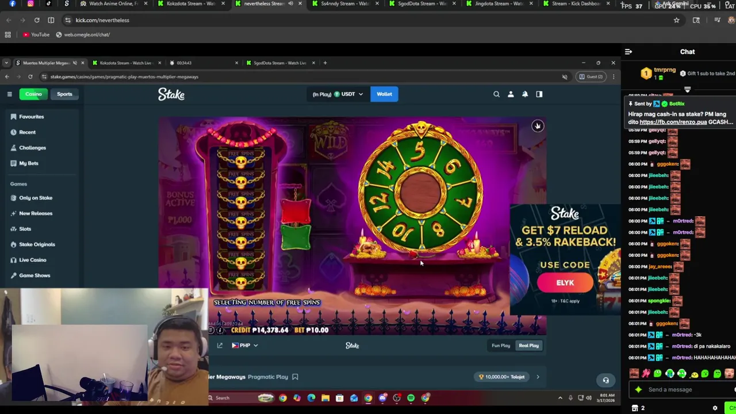Open Microsoft Store from the taskbar

coord(340,398)
